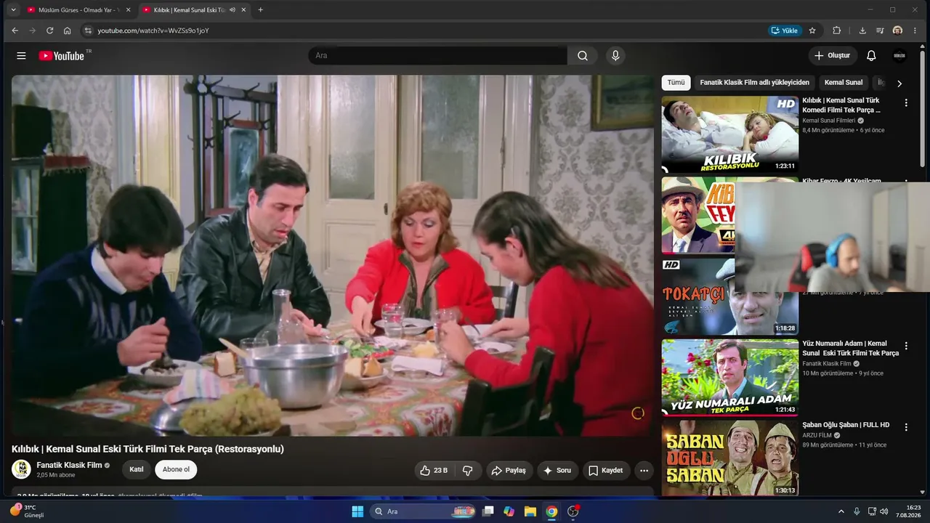Click the Windows taskbar Ara search box

[424, 511]
